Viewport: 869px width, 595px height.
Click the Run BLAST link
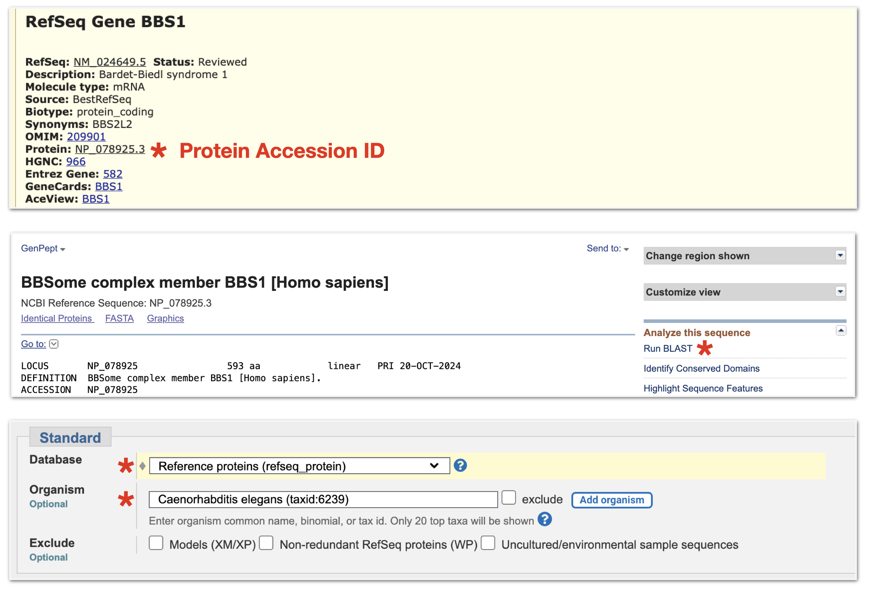point(668,349)
